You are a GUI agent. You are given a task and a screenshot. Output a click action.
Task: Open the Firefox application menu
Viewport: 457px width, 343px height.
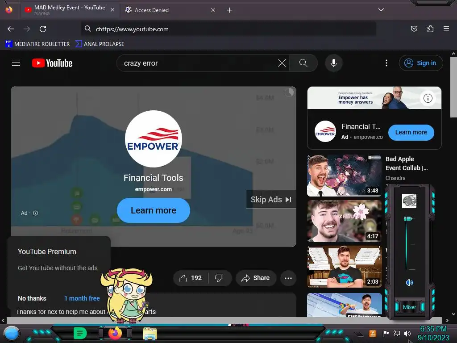point(446,29)
